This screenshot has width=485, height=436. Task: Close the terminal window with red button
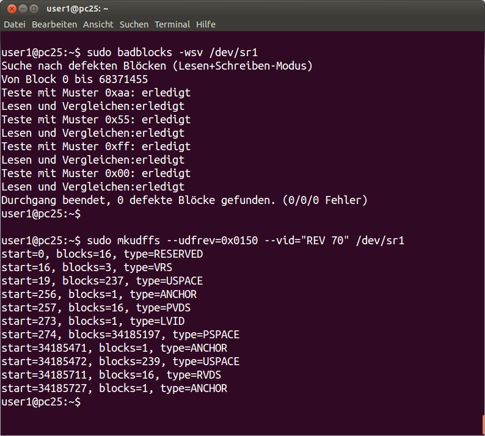coord(12,9)
